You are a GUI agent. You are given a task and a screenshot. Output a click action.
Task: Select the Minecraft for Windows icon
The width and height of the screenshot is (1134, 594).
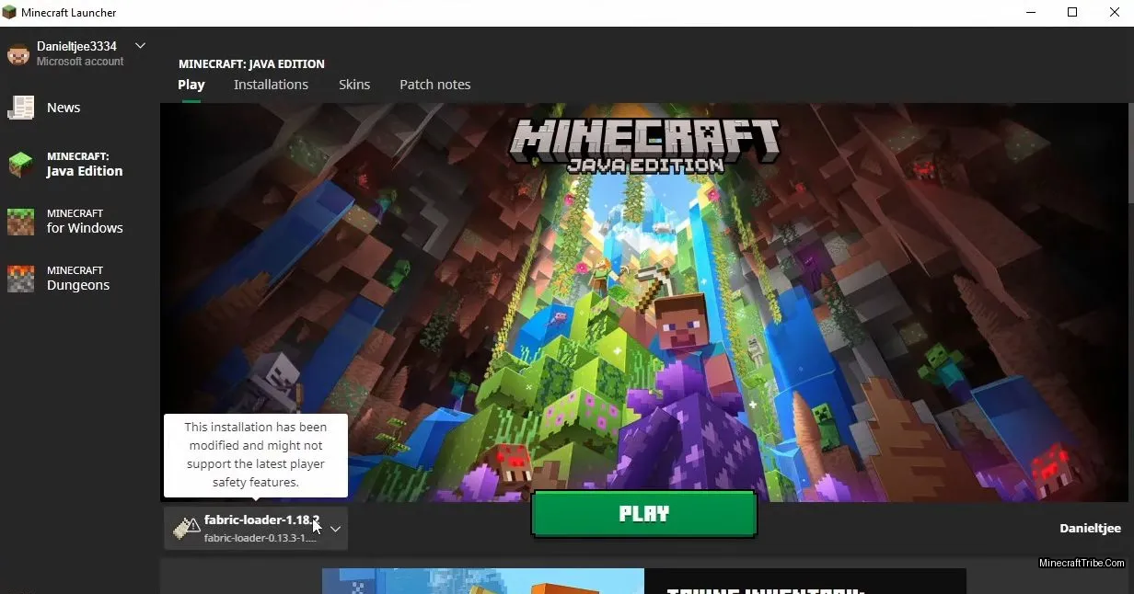pos(20,222)
